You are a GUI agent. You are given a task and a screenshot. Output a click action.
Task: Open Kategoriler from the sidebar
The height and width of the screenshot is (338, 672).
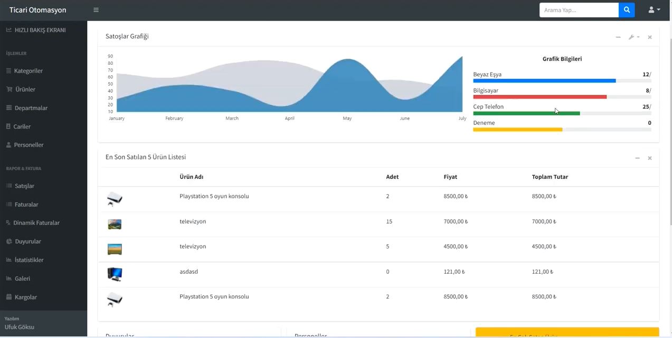pyautogui.click(x=29, y=71)
